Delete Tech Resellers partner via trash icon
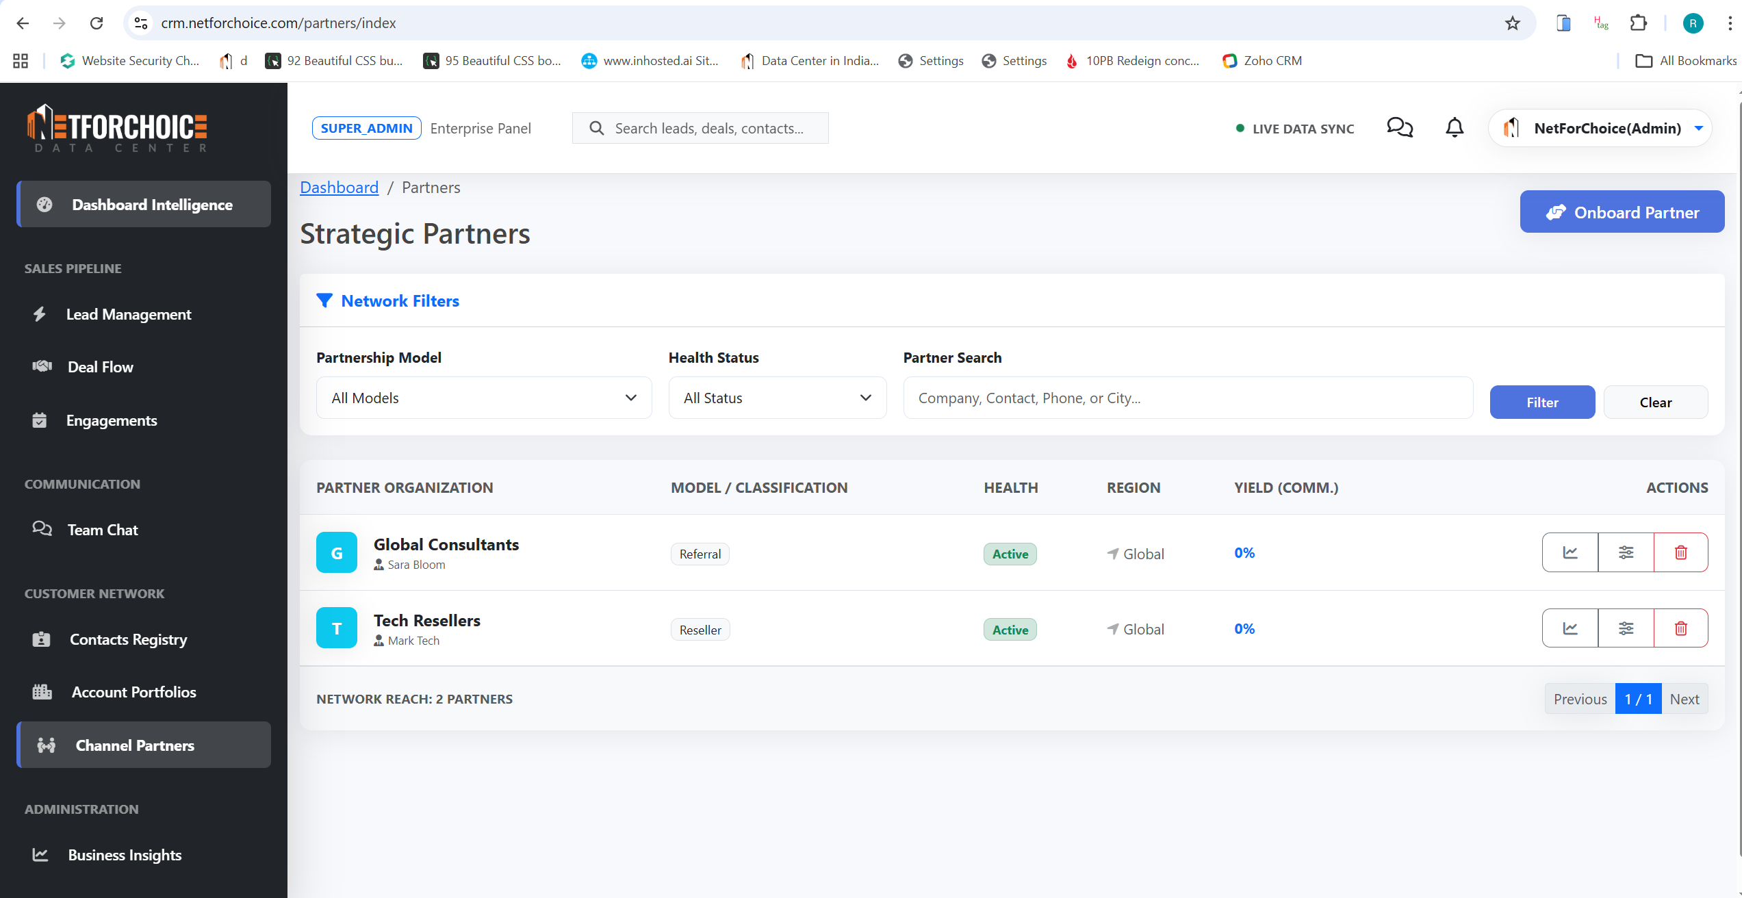Image resolution: width=1742 pixels, height=898 pixels. (1680, 628)
